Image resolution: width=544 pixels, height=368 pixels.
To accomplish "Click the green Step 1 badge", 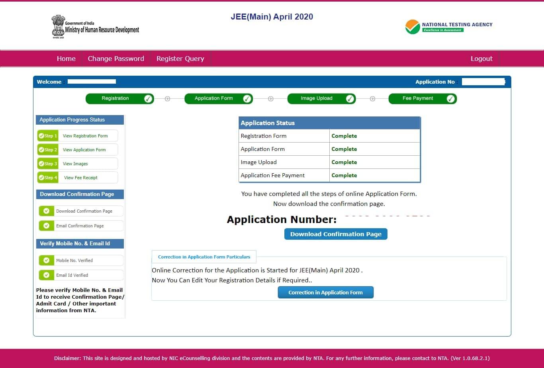I will point(48,136).
